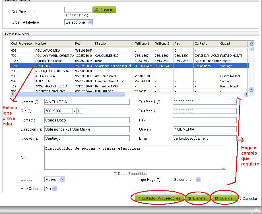This screenshot has height=214, width=262.
Task: Click the Eleodoro Yañez 1812 address cell
Action: pyautogui.click(x=114, y=81)
